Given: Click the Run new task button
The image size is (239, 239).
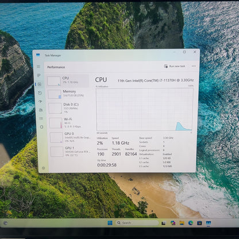Looking at the screenshot, I should [175, 66].
